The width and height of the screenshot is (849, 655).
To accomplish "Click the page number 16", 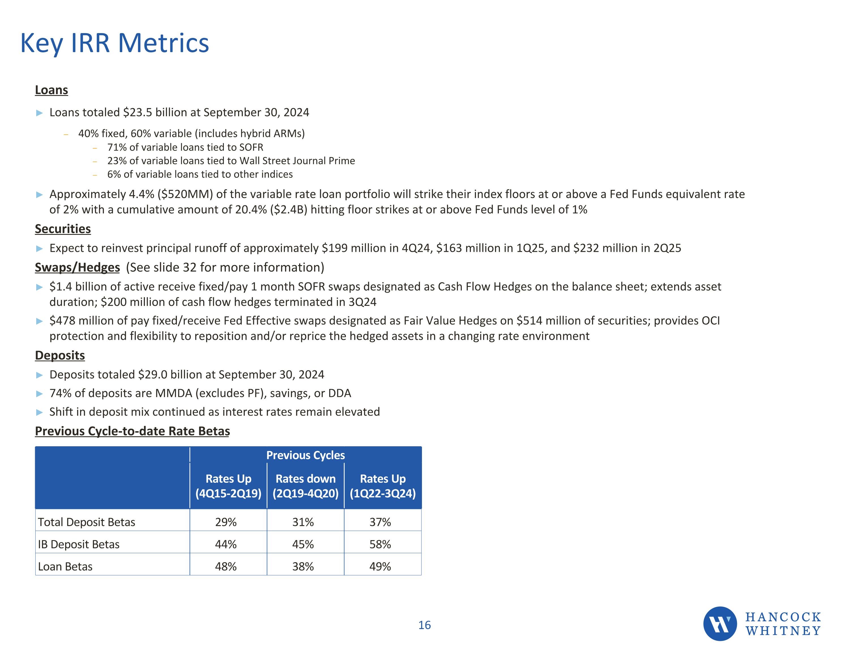I will tap(424, 625).
